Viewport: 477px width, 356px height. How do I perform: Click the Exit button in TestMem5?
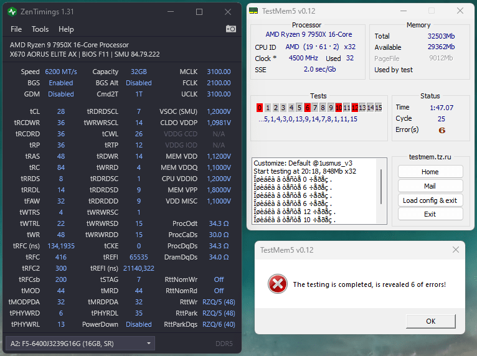coord(430,214)
